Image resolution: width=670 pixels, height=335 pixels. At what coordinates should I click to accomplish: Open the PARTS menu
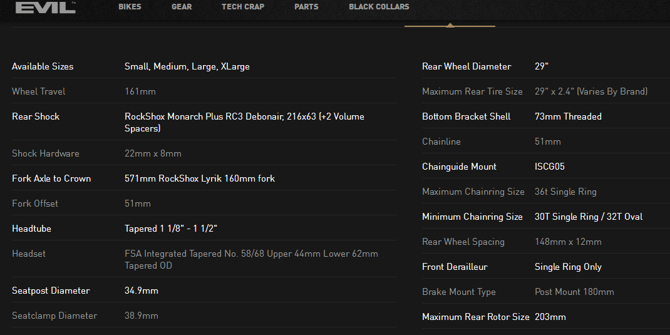click(306, 7)
